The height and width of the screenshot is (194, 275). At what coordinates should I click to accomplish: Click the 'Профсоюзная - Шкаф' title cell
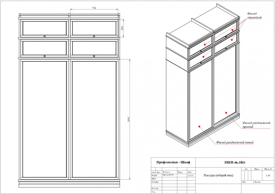click(x=173, y=162)
